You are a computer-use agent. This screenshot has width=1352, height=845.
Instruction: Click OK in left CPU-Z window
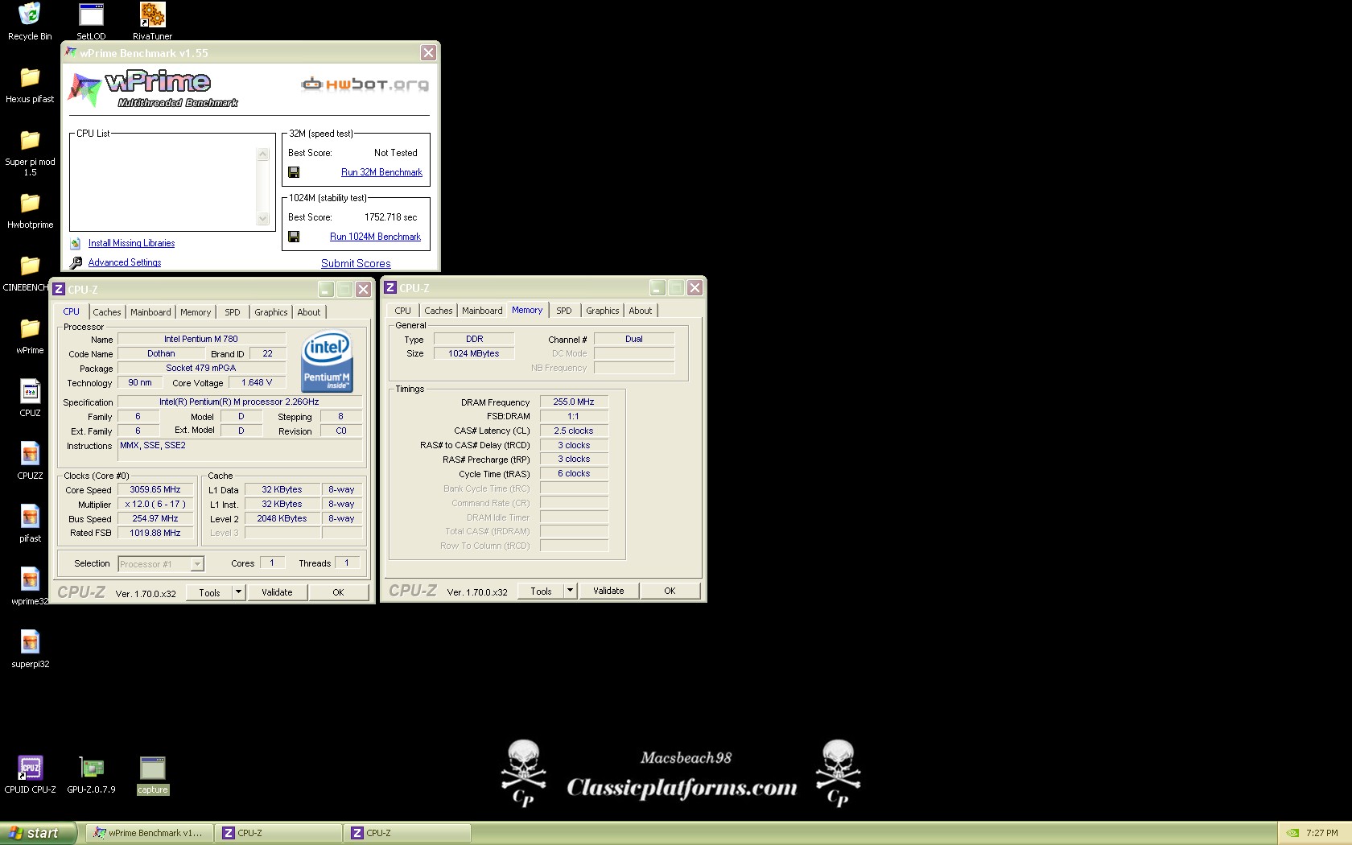tap(338, 592)
